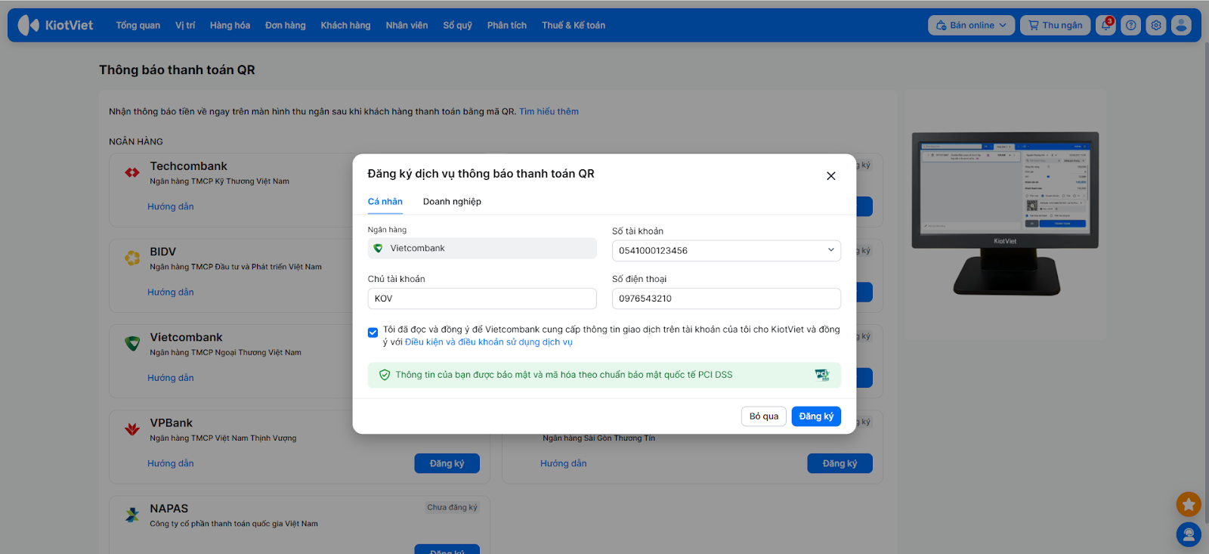Screen dimensions: 1209x554
Task: Click the KiotViet logo
Action: tap(56, 25)
